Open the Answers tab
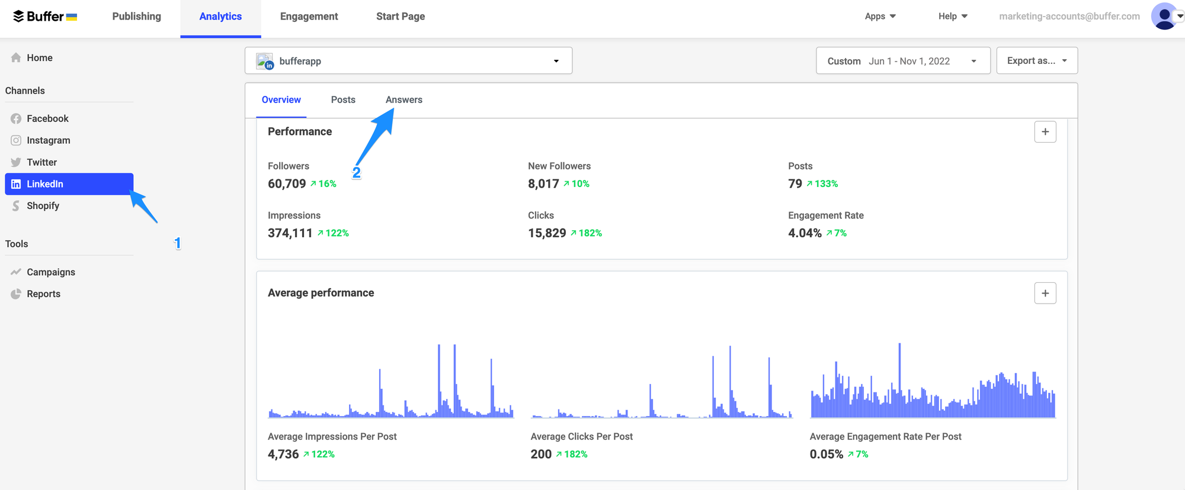Image resolution: width=1185 pixels, height=490 pixels. tap(403, 99)
